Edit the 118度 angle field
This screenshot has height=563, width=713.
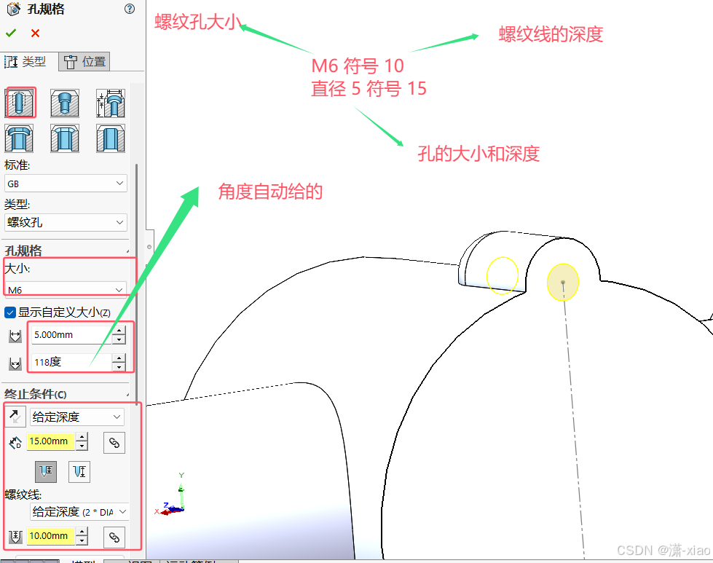pos(72,362)
